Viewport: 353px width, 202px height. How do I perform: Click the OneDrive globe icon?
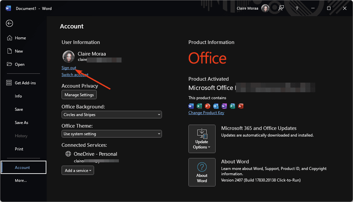coord(68,154)
